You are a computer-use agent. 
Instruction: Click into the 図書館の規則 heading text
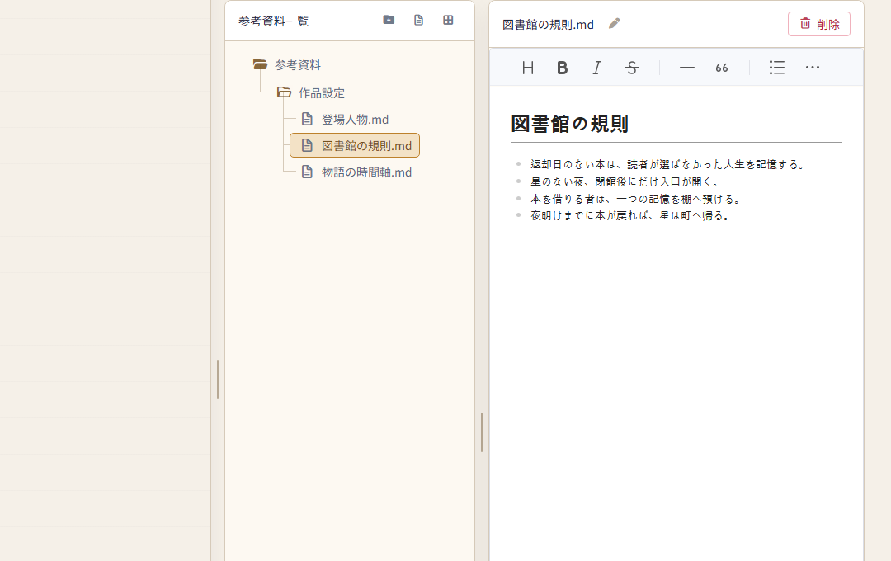click(569, 124)
